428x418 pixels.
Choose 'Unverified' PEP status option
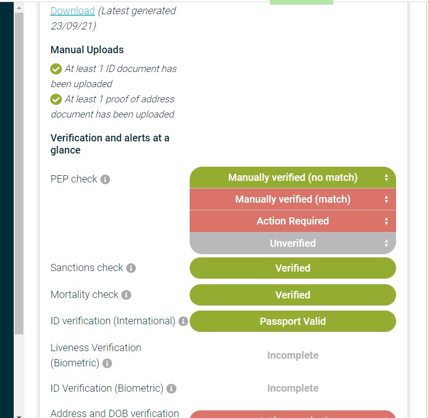[x=293, y=243]
